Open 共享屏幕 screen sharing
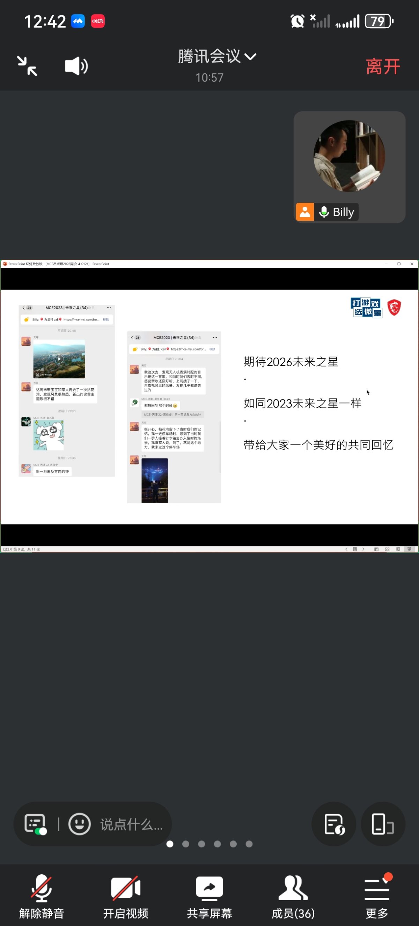Image resolution: width=419 pixels, height=926 pixels. pos(209,897)
